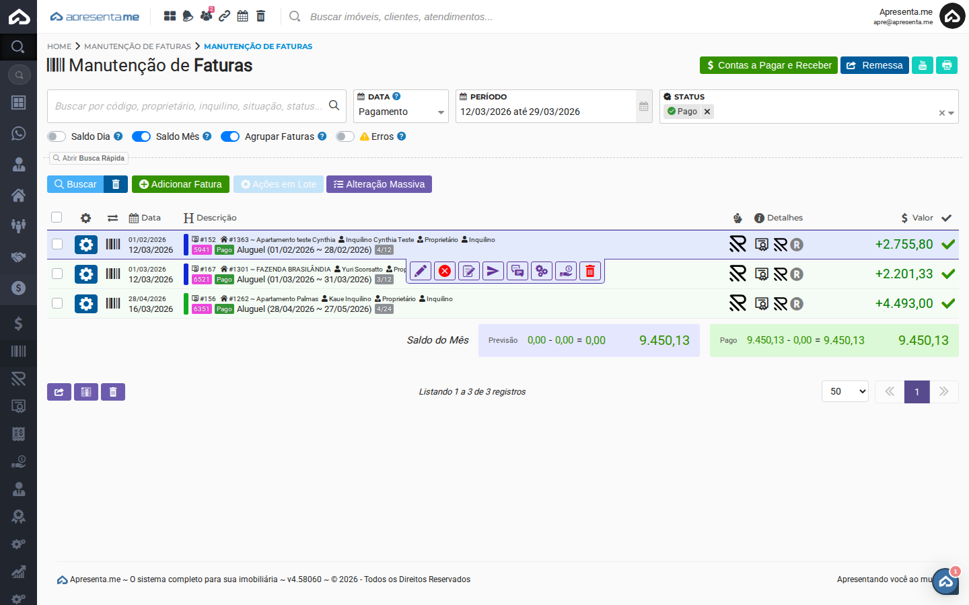Click the Período date range field

point(545,112)
